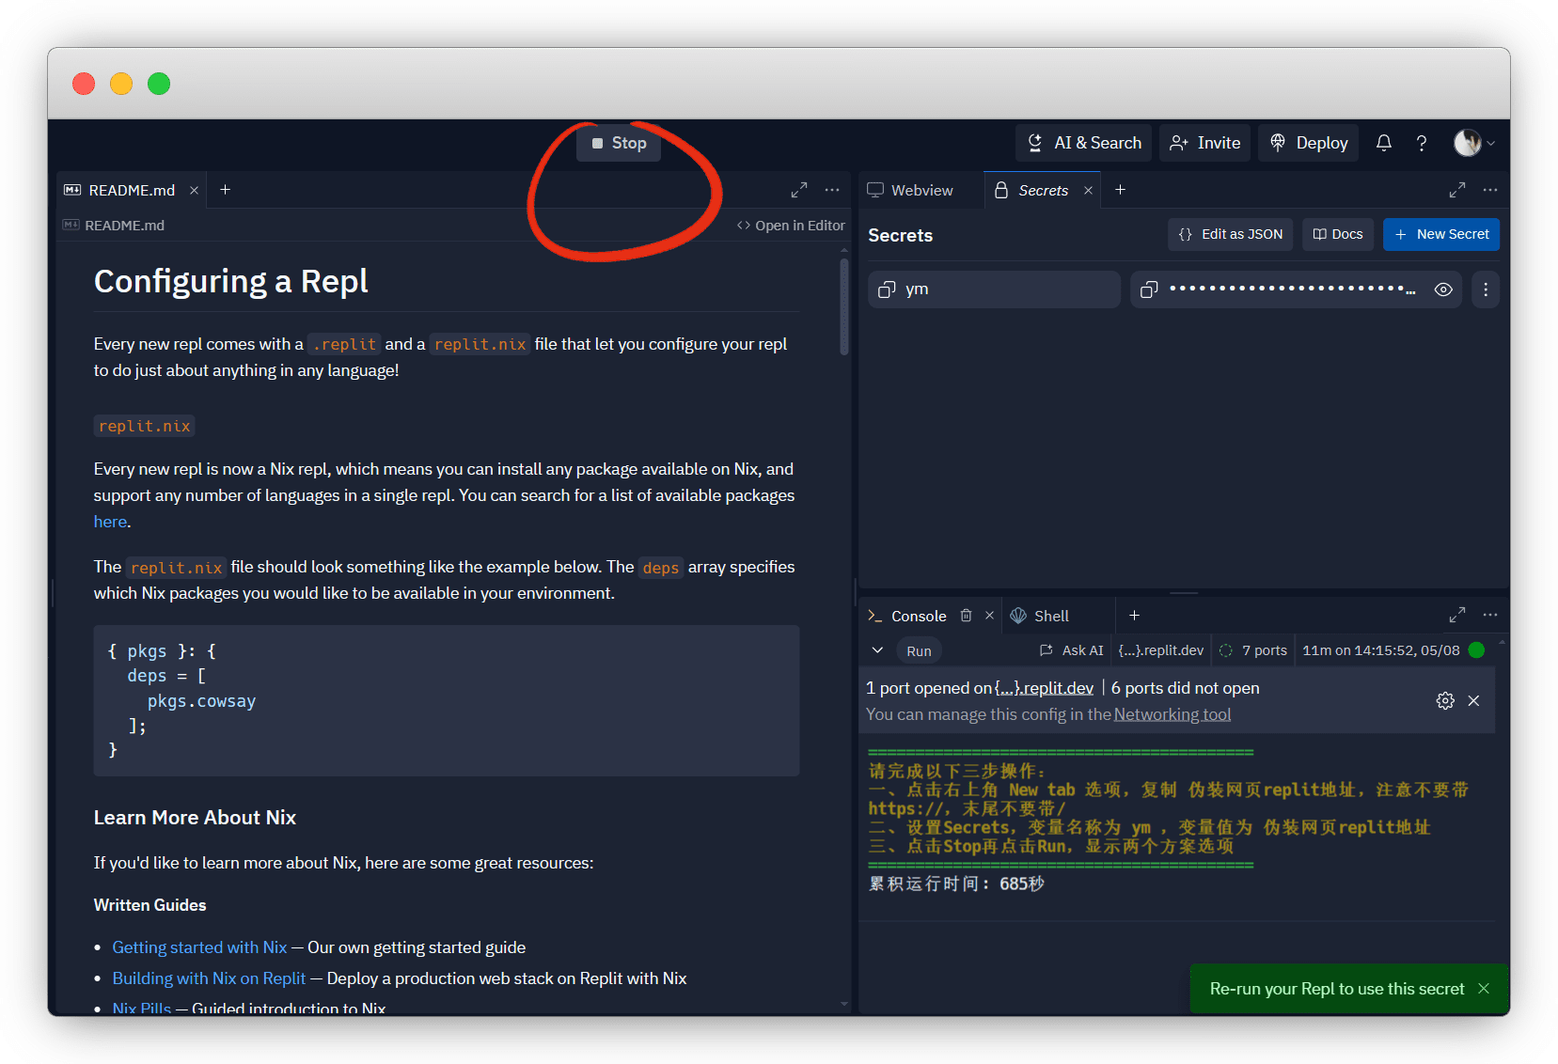
Task: Click the 11m on 14:15:52 timestamp
Action: click(x=1380, y=650)
